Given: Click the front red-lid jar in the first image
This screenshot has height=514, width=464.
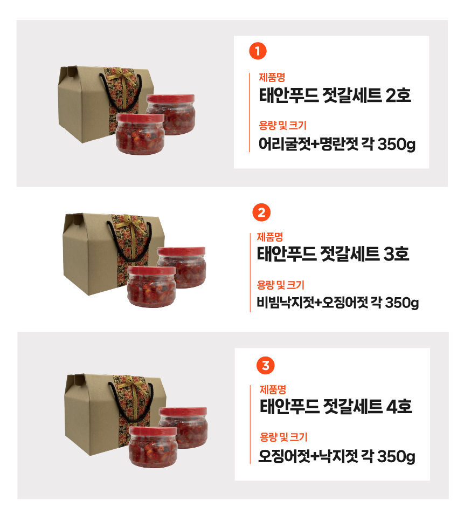Looking at the screenshot, I should coord(140,134).
